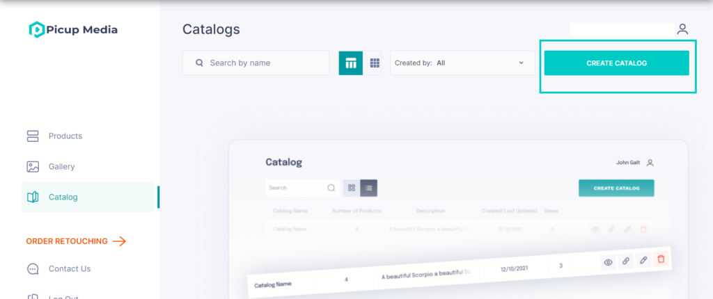
Task: Click the search magnifier icon
Action: point(199,63)
